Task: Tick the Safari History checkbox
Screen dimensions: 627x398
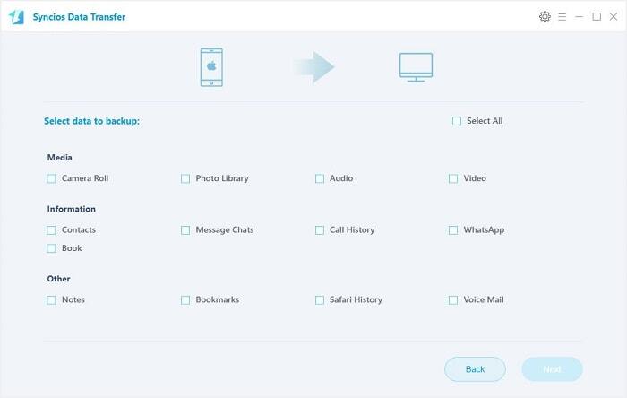Action: coord(320,300)
